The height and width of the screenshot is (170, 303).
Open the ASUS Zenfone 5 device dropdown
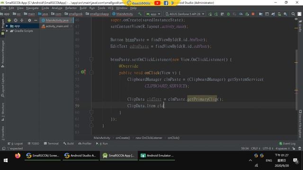point(185,14)
